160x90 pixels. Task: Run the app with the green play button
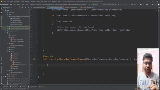click(118, 4)
